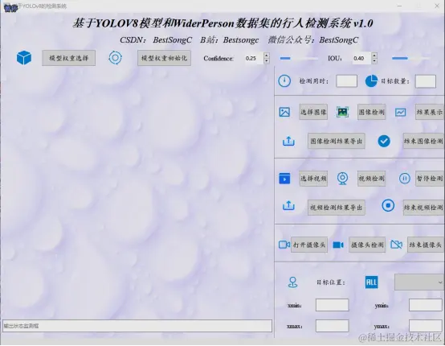Click the video file icon beside 选择视频
The height and width of the screenshot is (346, 445).
[284, 179]
